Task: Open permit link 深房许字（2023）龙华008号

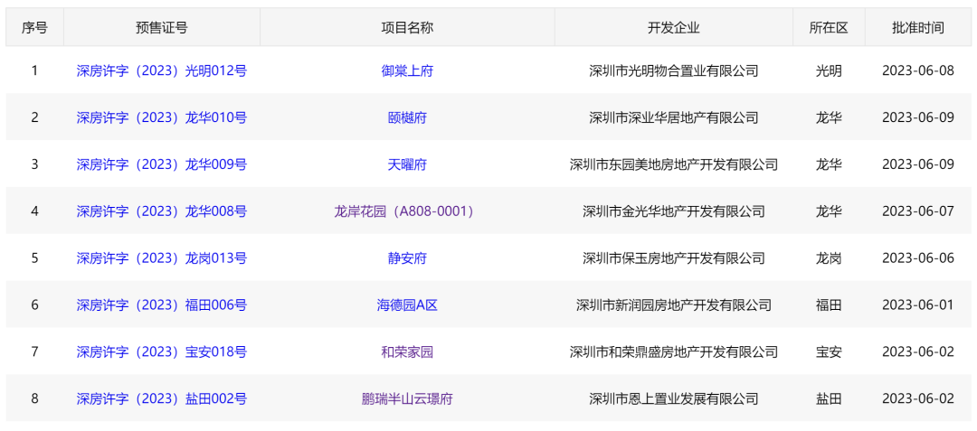Action: [162, 211]
